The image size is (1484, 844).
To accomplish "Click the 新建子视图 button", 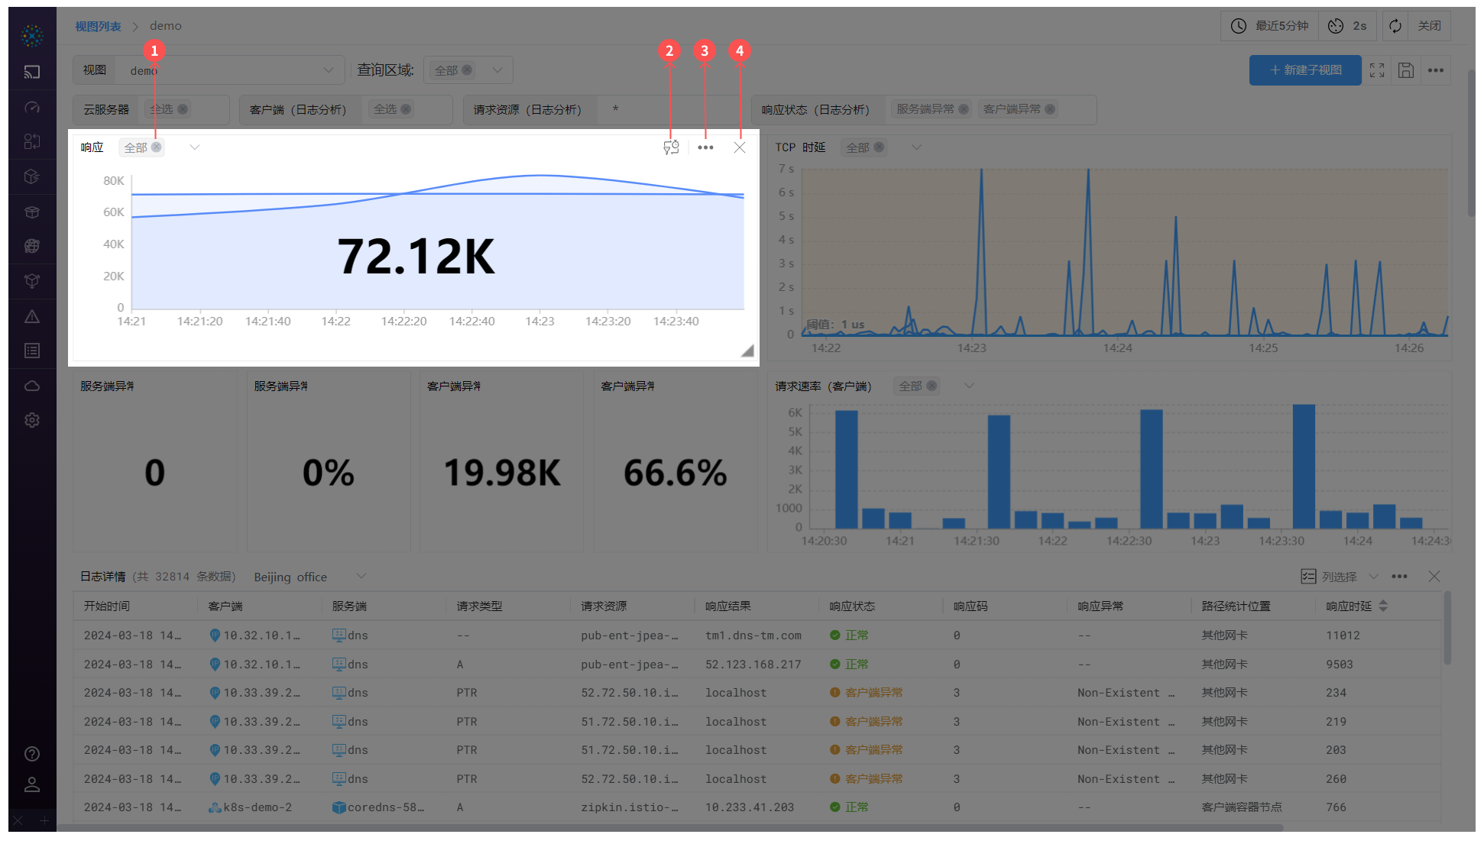I will (x=1305, y=70).
